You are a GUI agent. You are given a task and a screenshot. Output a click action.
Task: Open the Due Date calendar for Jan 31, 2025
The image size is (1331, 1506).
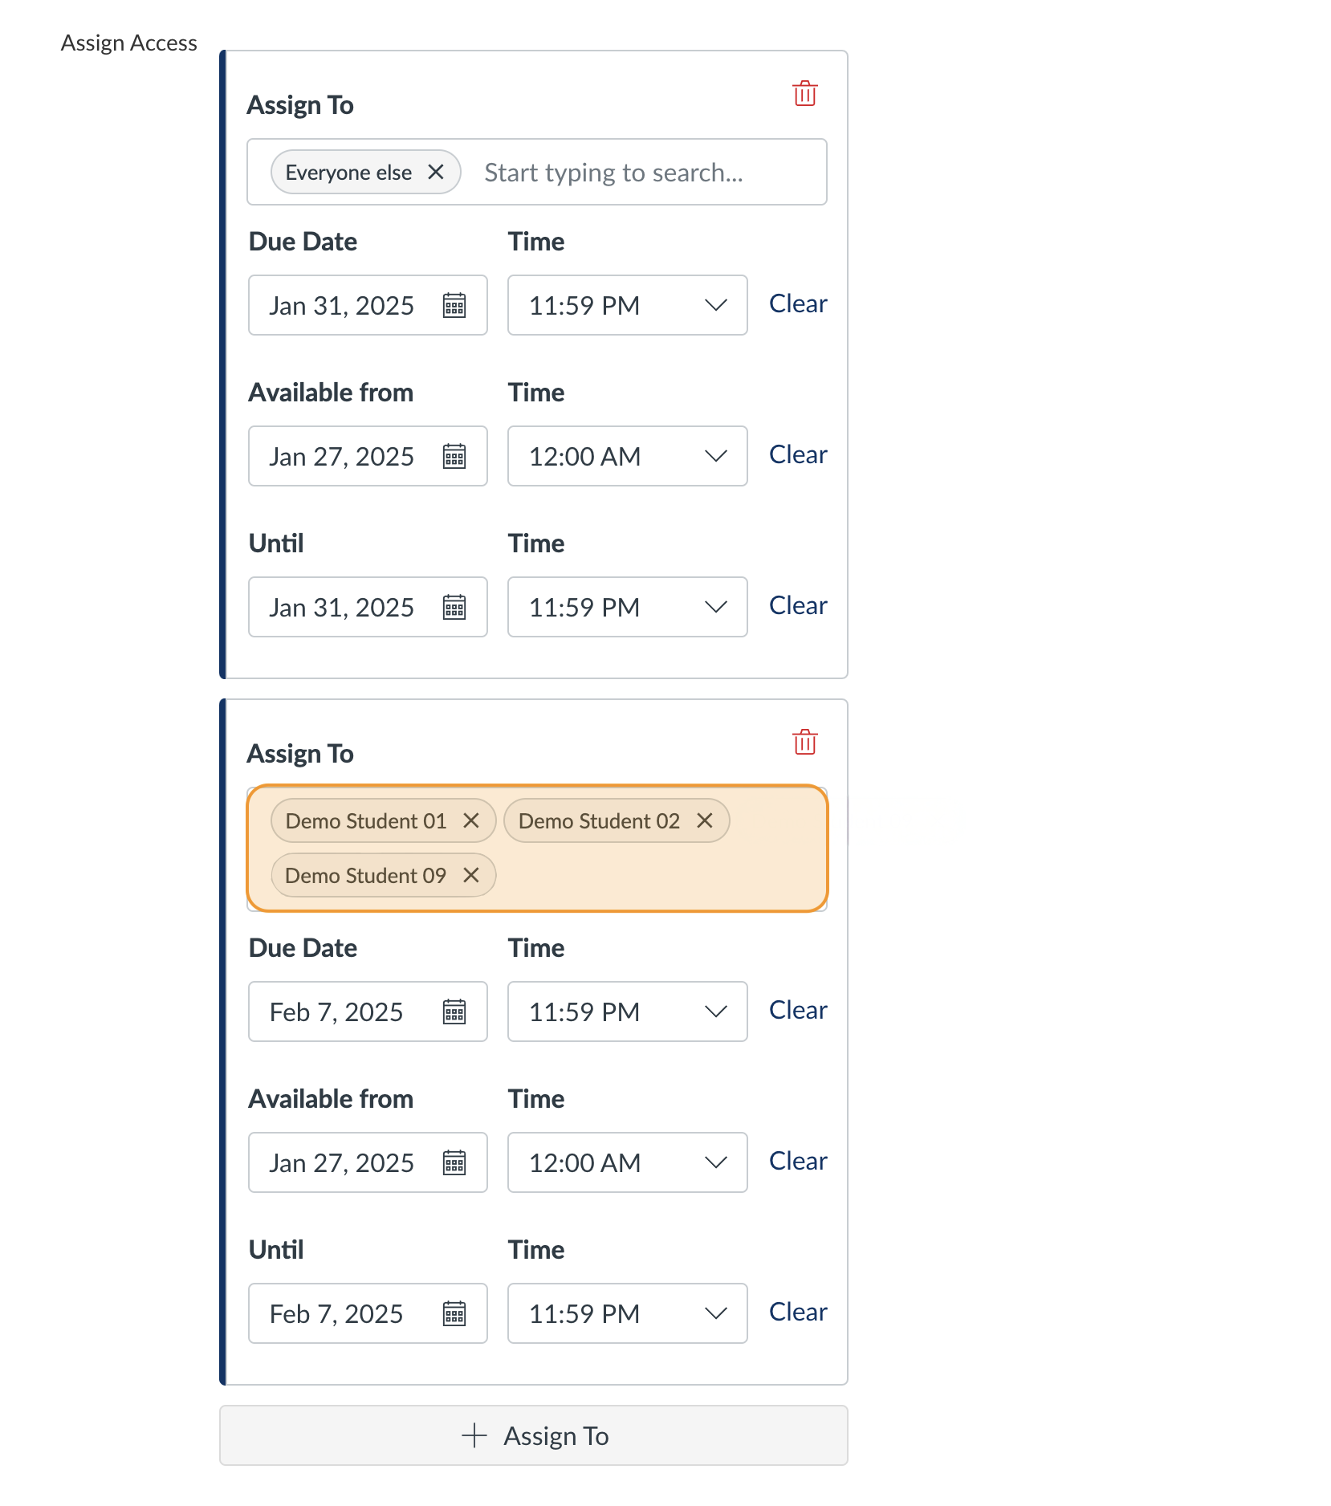(x=454, y=305)
